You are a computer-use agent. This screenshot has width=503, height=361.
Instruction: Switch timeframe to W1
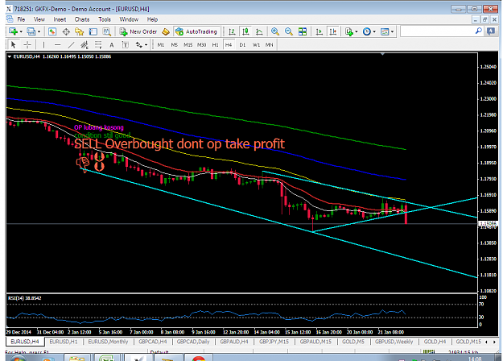(256, 45)
